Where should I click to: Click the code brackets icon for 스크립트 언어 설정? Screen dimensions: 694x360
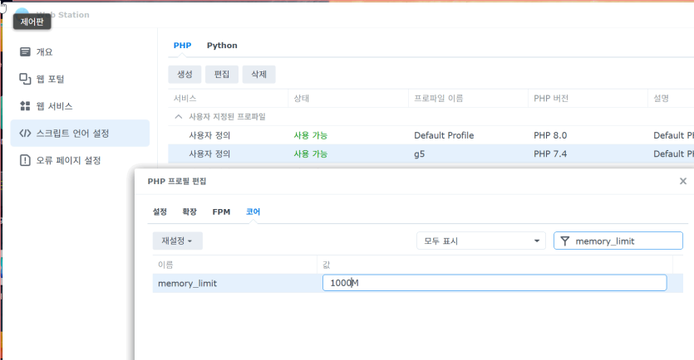(25, 133)
